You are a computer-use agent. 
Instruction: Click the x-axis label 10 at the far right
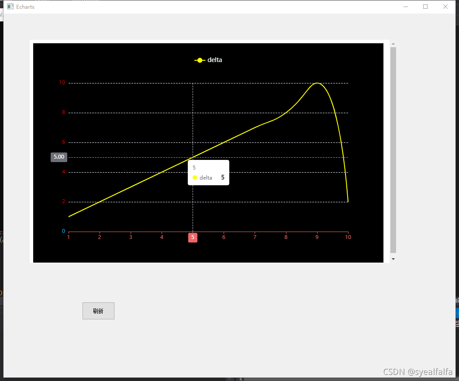(348, 237)
